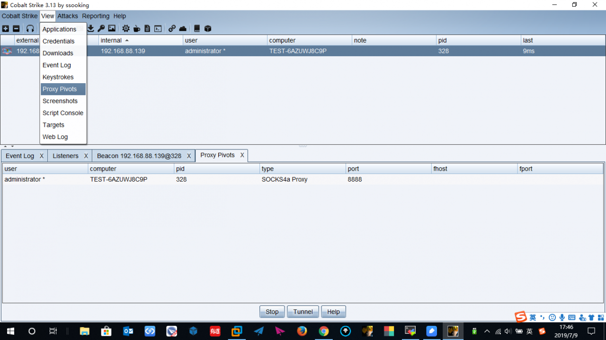Choose Applications from the View menu

(x=63, y=29)
